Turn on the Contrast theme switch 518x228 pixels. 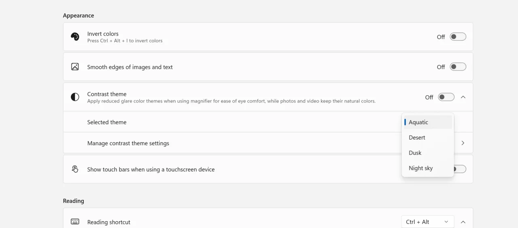click(446, 97)
